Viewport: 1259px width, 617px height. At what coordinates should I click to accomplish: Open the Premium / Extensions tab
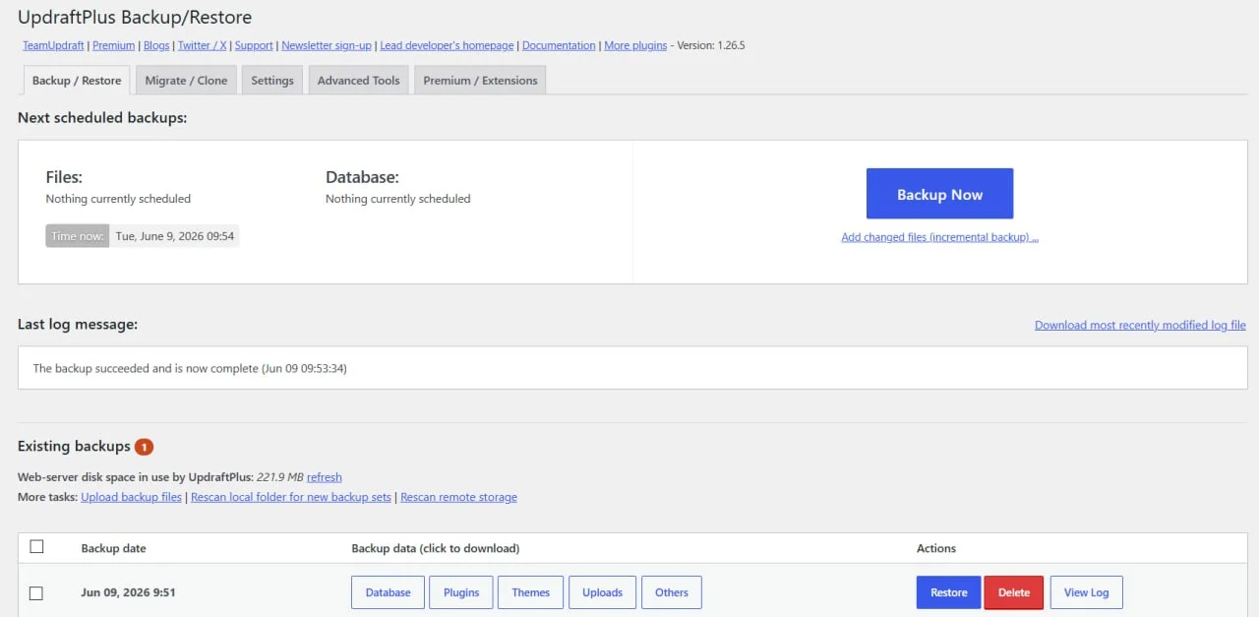point(480,81)
